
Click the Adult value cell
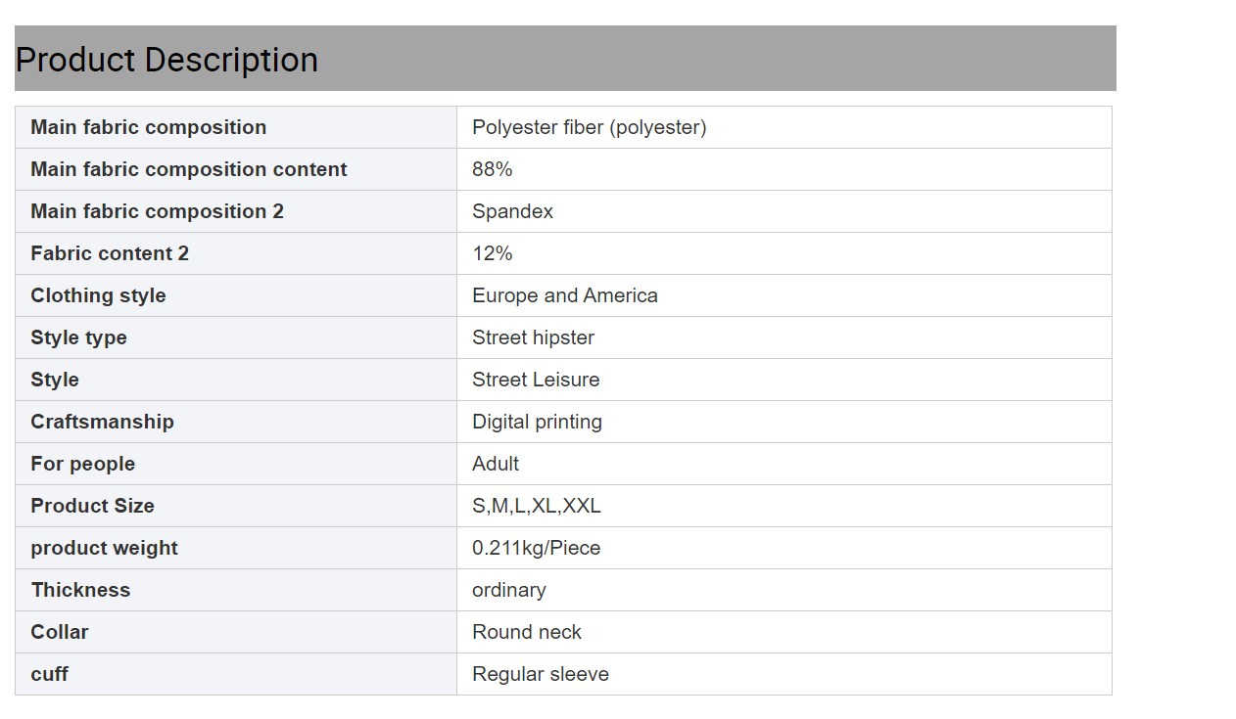(x=496, y=464)
